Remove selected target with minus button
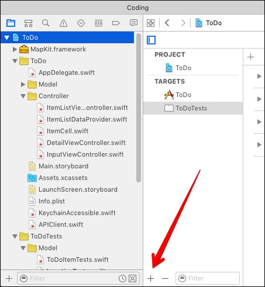 click(x=165, y=278)
